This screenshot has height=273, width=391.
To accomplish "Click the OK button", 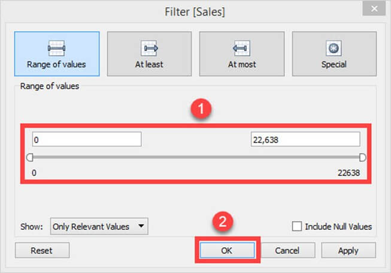I will pyautogui.click(x=226, y=250).
